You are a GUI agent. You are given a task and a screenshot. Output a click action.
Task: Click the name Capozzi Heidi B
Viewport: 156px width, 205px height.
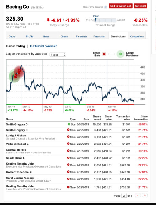(16, 149)
